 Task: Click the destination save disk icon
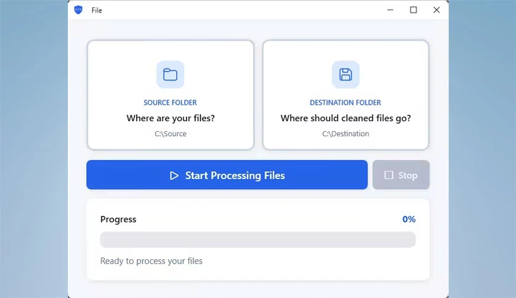pos(346,74)
